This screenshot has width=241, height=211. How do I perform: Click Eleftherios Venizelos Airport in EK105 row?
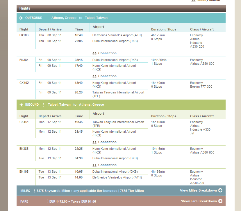pos(117,177)
